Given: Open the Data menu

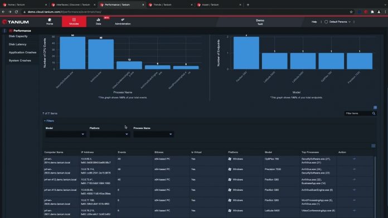Looking at the screenshot, I should tap(99, 22).
